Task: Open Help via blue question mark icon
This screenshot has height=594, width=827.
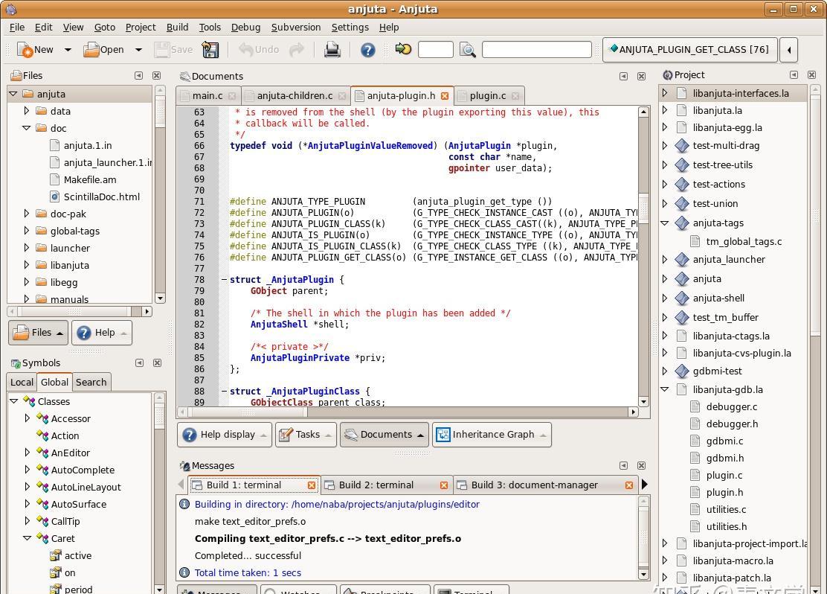Action: (367, 50)
